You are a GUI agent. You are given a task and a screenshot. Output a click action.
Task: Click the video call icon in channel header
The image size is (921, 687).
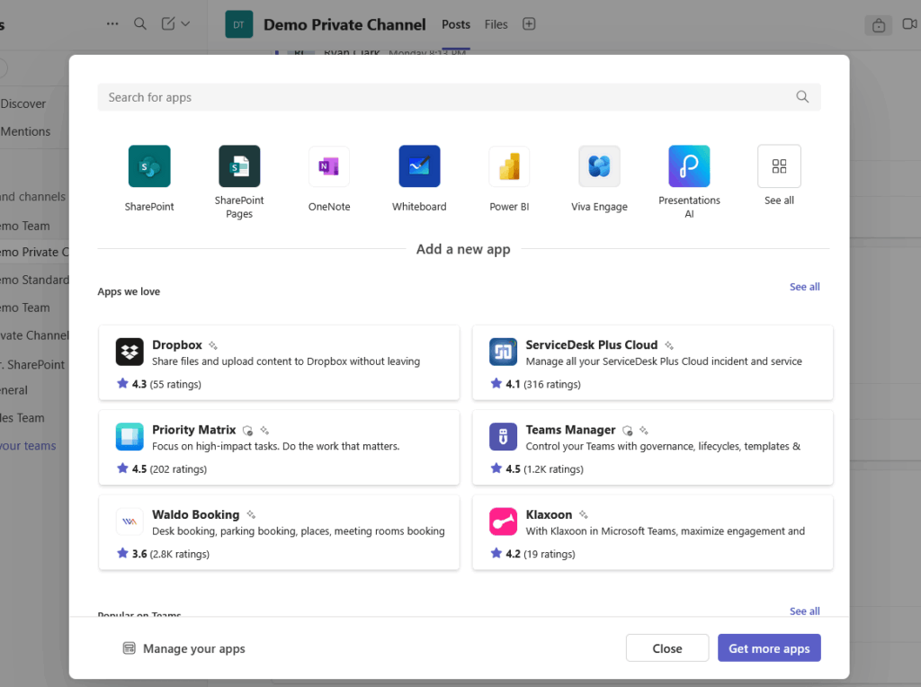coord(910,24)
